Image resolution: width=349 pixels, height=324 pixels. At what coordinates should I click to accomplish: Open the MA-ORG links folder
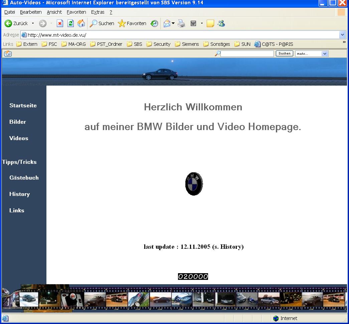(74, 44)
